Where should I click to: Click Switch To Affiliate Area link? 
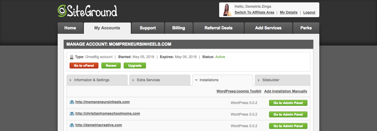point(254,12)
